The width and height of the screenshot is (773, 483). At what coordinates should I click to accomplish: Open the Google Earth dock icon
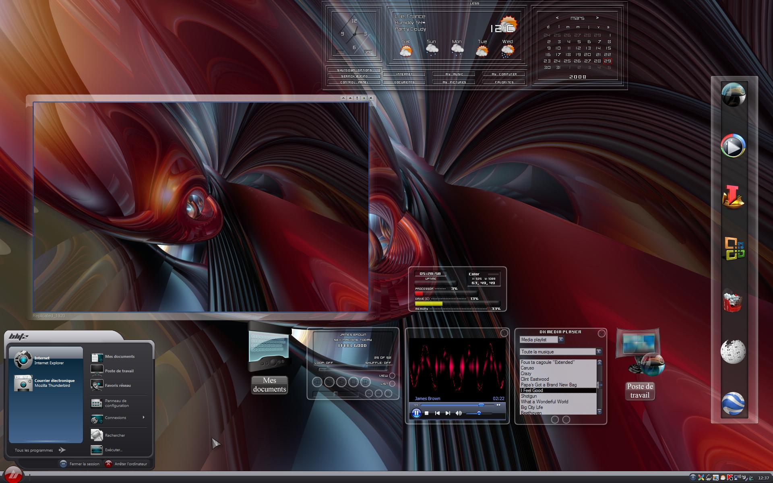pos(733,403)
